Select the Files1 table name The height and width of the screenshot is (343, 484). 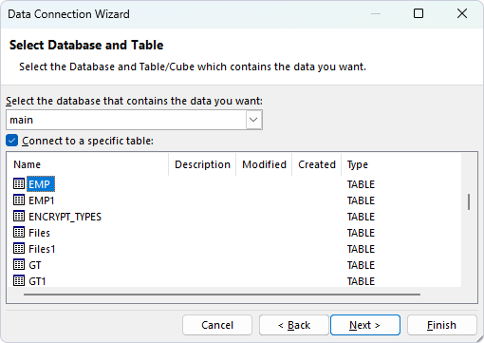click(42, 249)
